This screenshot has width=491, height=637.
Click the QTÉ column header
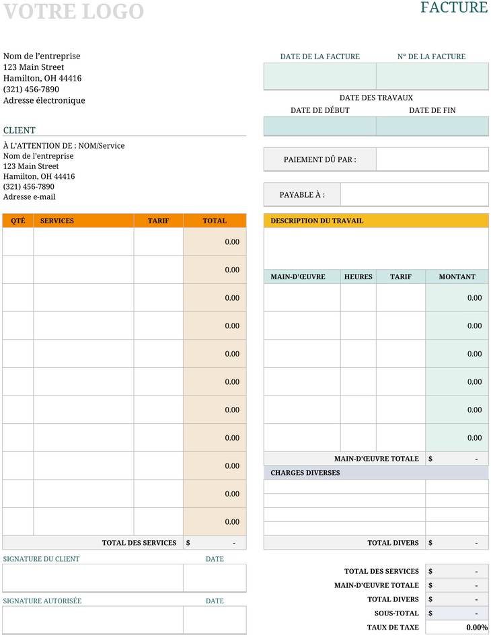(x=18, y=221)
